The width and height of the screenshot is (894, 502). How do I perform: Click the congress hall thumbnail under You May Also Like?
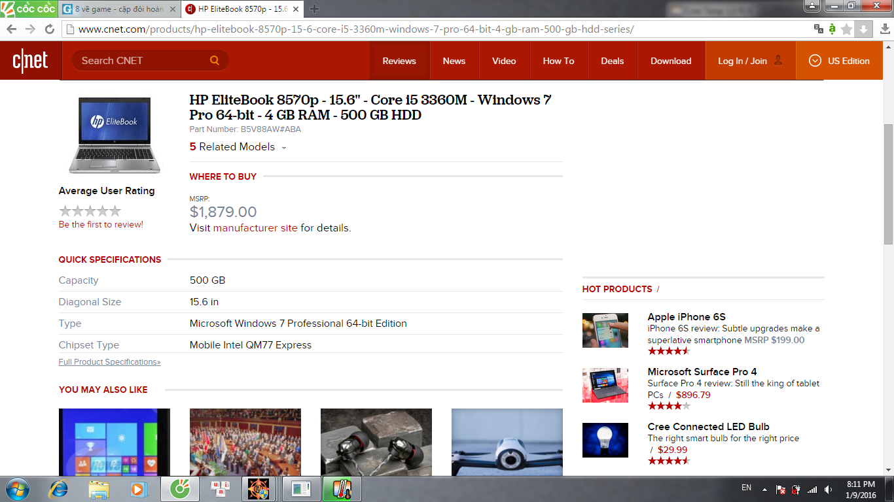coord(245,443)
